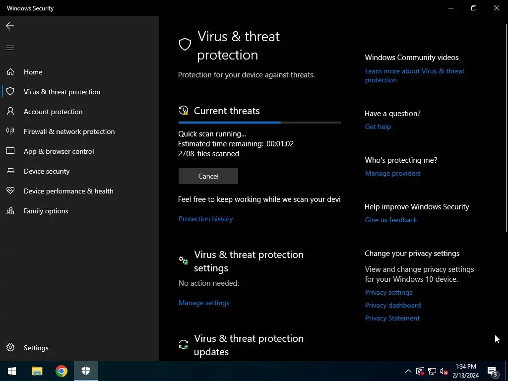Click the network tray icon
The height and width of the screenshot is (381, 508).
432,371
